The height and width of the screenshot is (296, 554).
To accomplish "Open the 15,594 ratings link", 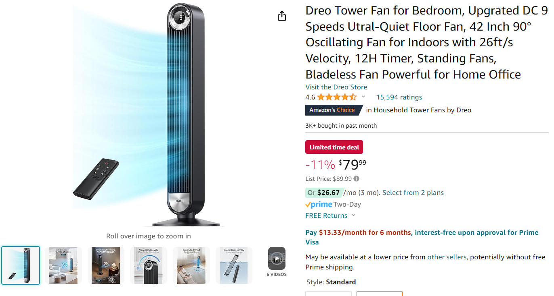I will point(399,97).
